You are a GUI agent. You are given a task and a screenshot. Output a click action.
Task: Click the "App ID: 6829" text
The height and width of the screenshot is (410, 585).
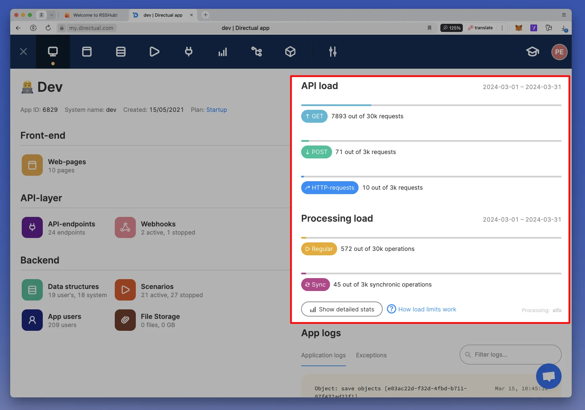pos(39,110)
